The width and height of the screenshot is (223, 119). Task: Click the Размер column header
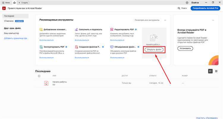(x=185, y=76)
